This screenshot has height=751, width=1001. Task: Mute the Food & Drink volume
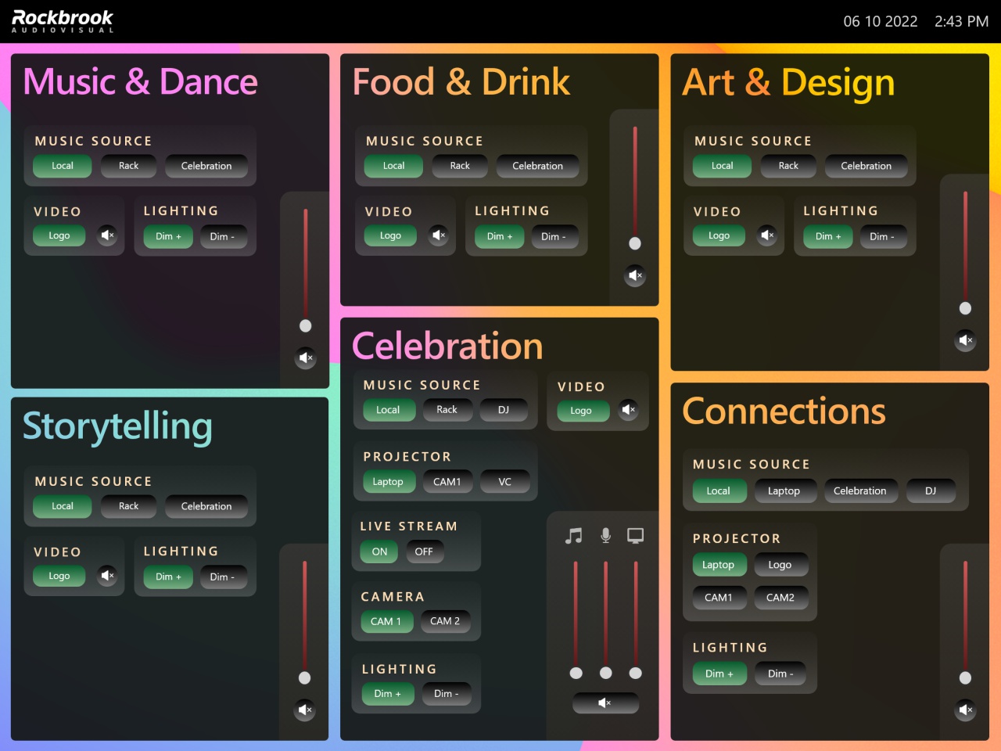pyautogui.click(x=635, y=275)
